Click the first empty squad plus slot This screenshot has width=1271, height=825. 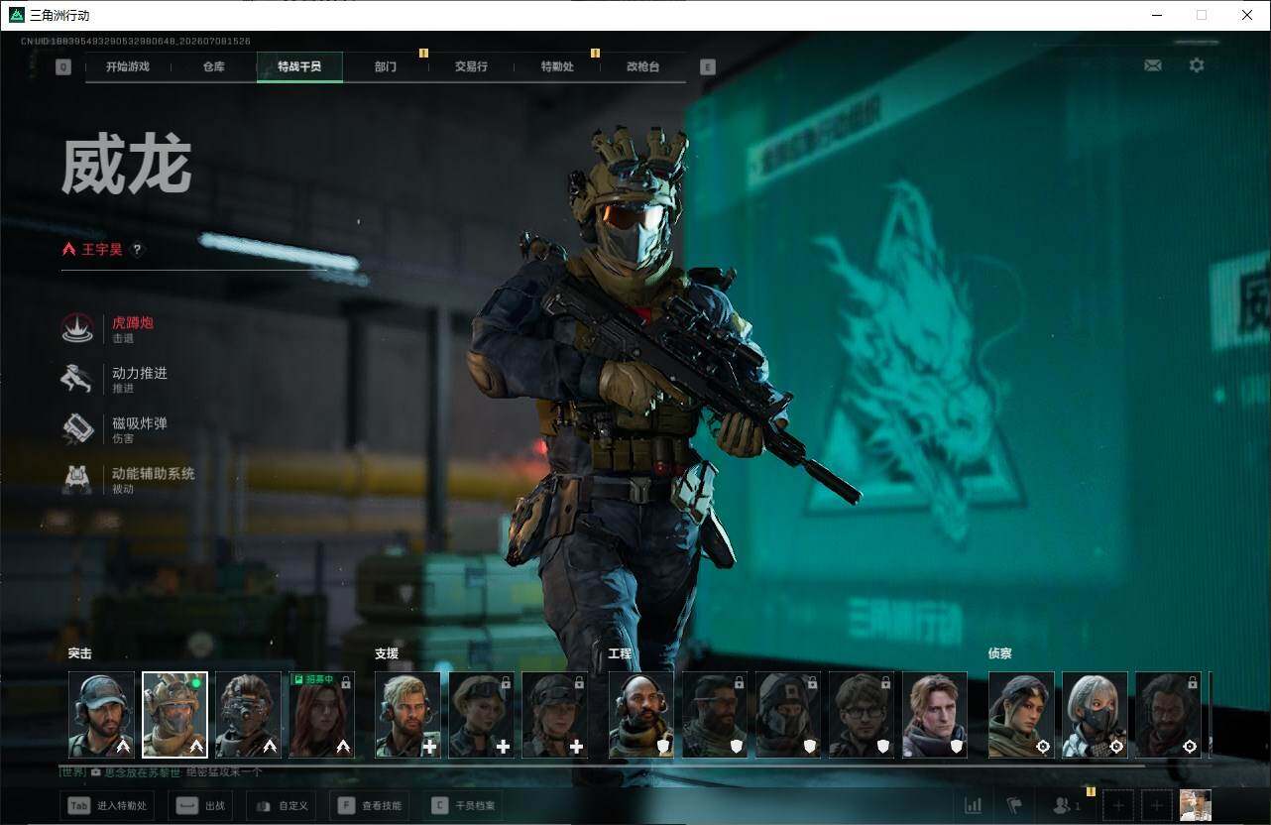(x=1117, y=805)
